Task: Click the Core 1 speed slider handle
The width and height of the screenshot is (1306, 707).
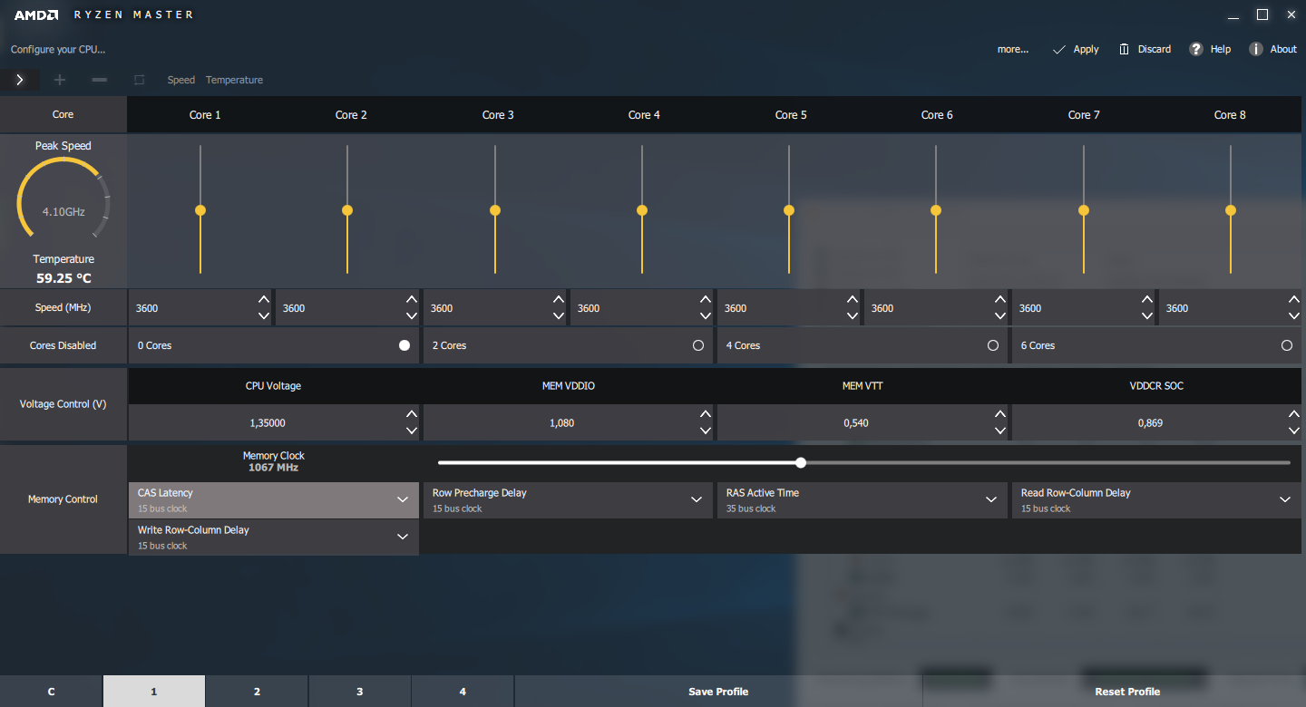Action: 200,210
